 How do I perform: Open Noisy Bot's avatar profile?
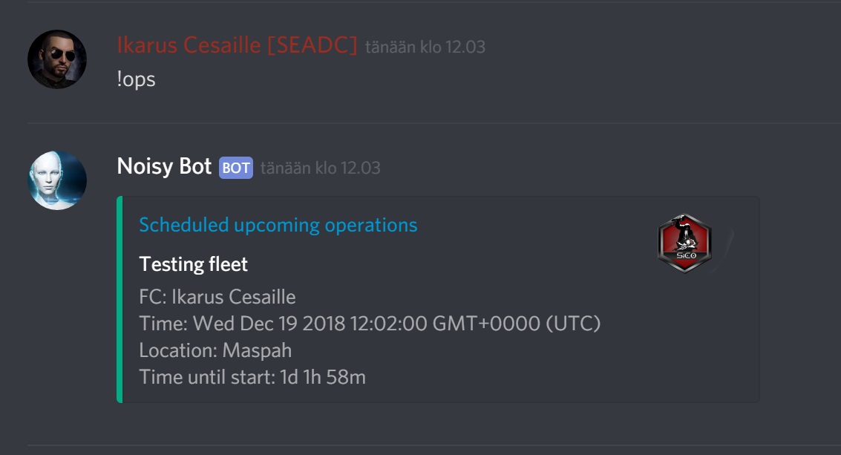[x=57, y=180]
